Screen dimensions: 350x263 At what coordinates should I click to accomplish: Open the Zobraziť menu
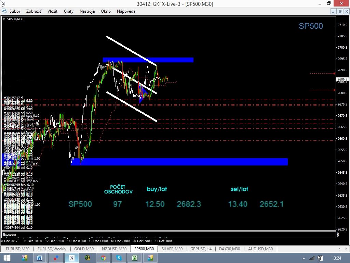(34, 11)
